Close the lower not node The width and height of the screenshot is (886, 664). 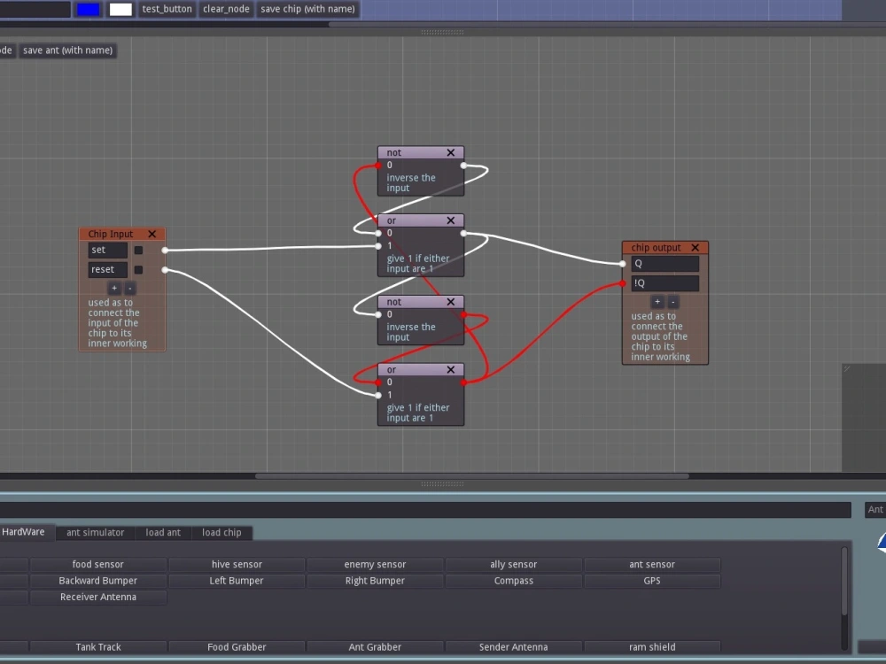tap(450, 302)
